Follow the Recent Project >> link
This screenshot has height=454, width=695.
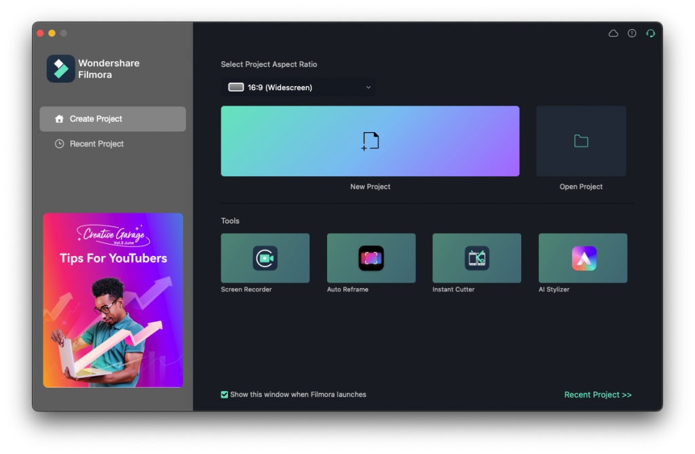[x=597, y=394]
